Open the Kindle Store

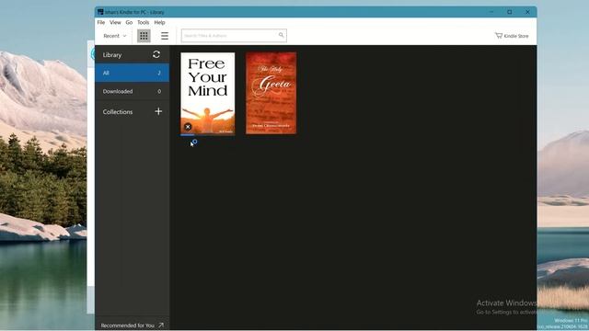[x=512, y=36]
